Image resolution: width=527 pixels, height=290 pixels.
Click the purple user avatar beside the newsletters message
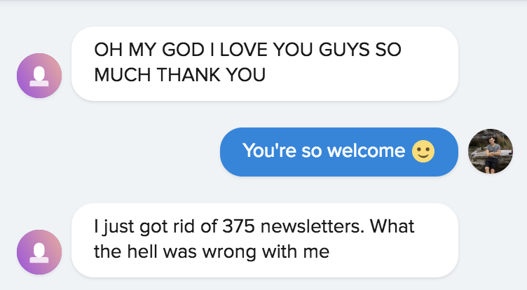coord(39,252)
